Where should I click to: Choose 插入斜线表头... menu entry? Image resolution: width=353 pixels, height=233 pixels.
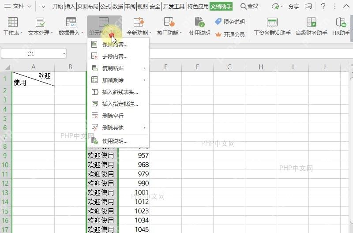[118, 92]
